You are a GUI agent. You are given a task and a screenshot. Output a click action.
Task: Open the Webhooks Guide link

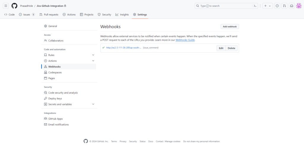(x=185, y=40)
